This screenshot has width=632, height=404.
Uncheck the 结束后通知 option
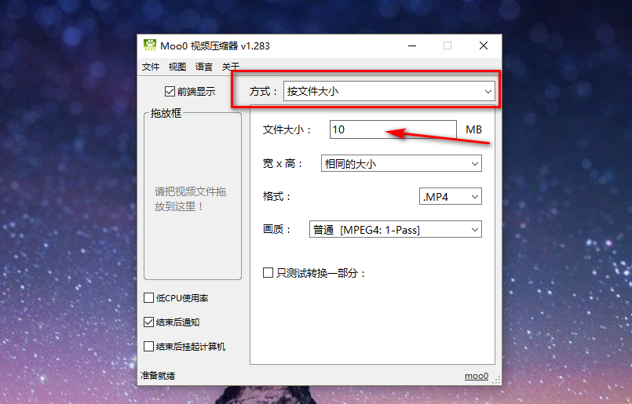148,322
